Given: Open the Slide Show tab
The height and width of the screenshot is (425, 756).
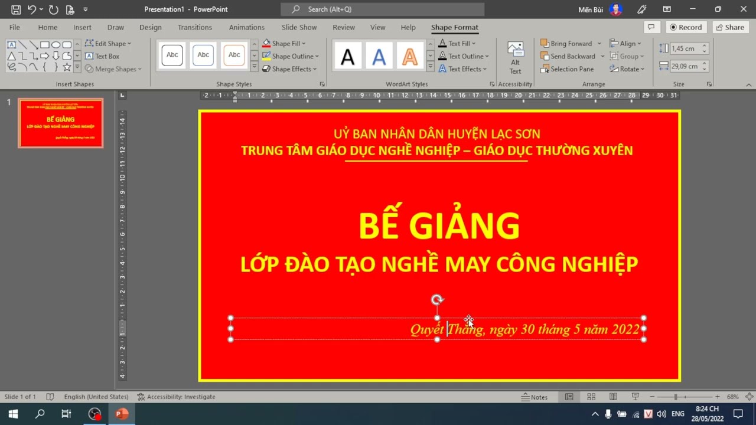Looking at the screenshot, I should coord(299,27).
